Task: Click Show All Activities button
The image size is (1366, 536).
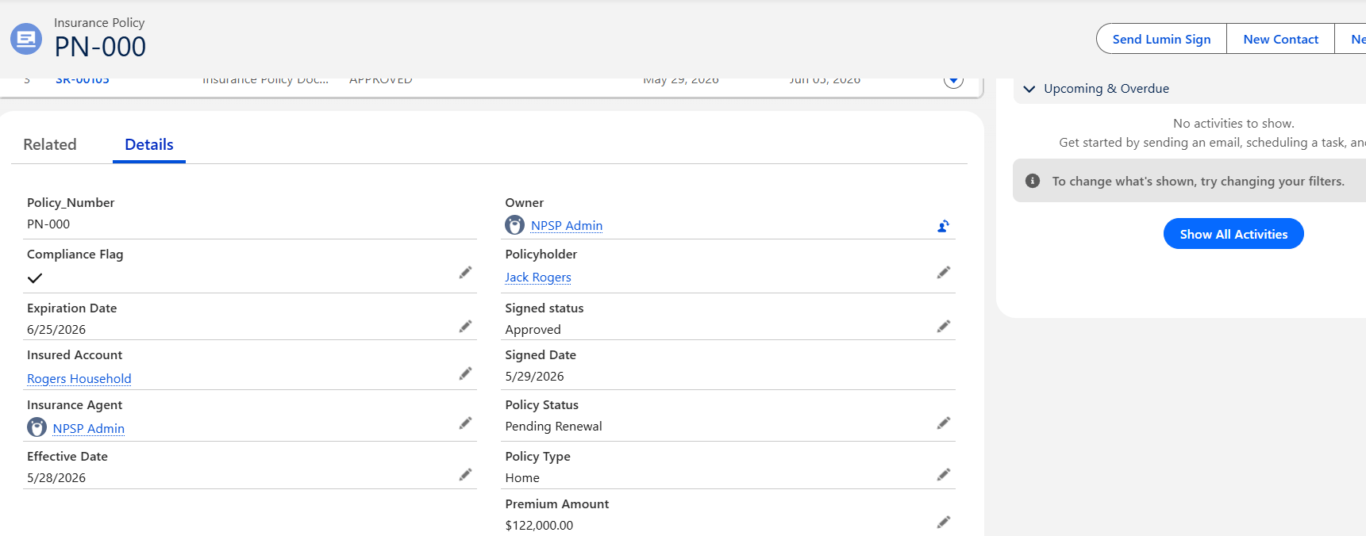Action: [1233, 234]
